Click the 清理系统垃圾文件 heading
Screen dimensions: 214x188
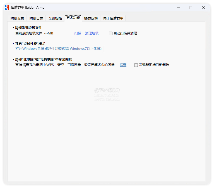(28, 28)
